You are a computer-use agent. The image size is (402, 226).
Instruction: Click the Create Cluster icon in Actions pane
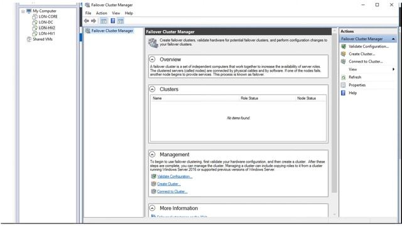(344, 54)
